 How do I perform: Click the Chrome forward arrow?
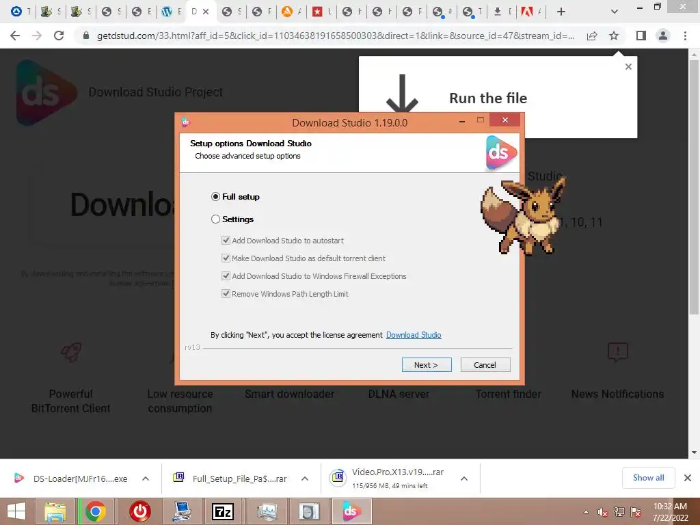click(x=37, y=36)
